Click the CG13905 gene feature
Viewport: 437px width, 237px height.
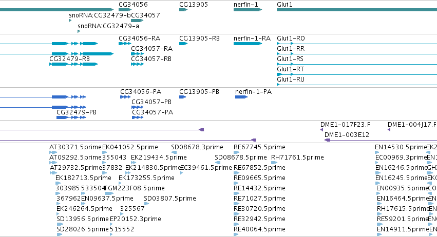(x=183, y=10)
